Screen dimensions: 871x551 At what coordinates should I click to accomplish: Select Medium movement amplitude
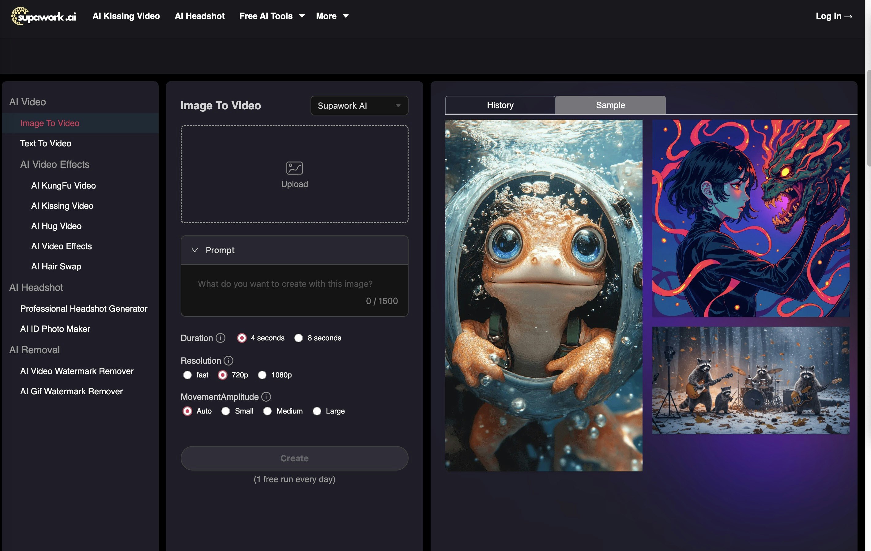(267, 411)
